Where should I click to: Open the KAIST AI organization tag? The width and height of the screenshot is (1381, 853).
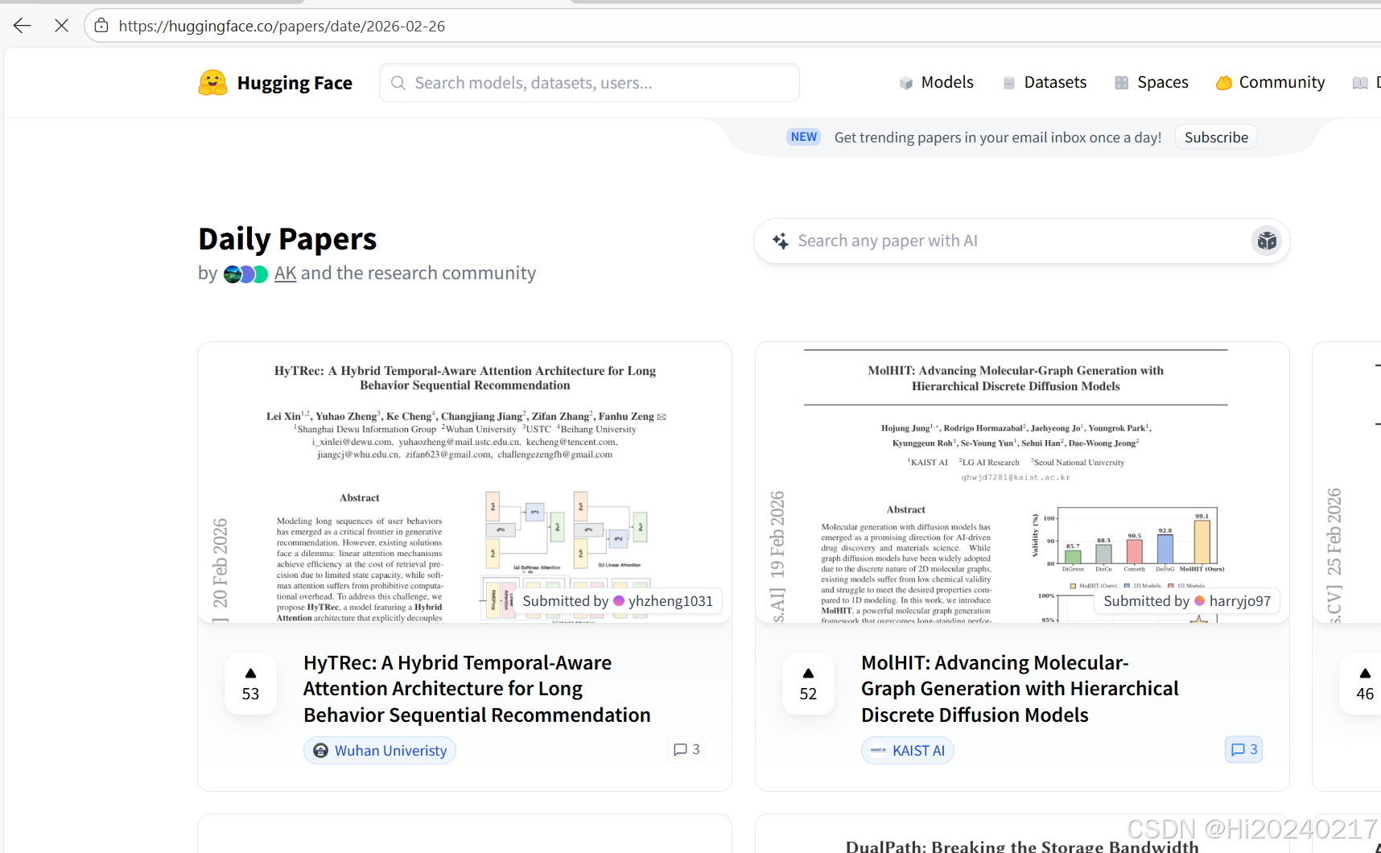pyautogui.click(x=908, y=751)
